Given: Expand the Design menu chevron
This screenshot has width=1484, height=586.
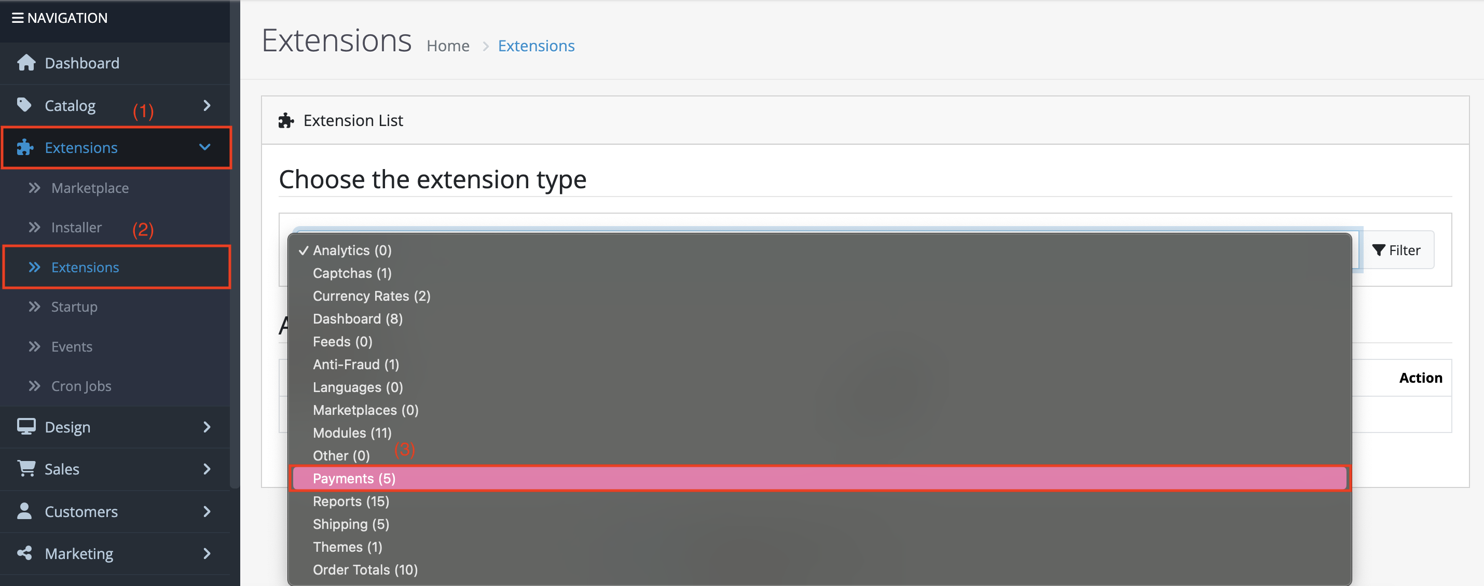Looking at the screenshot, I should pos(207,427).
